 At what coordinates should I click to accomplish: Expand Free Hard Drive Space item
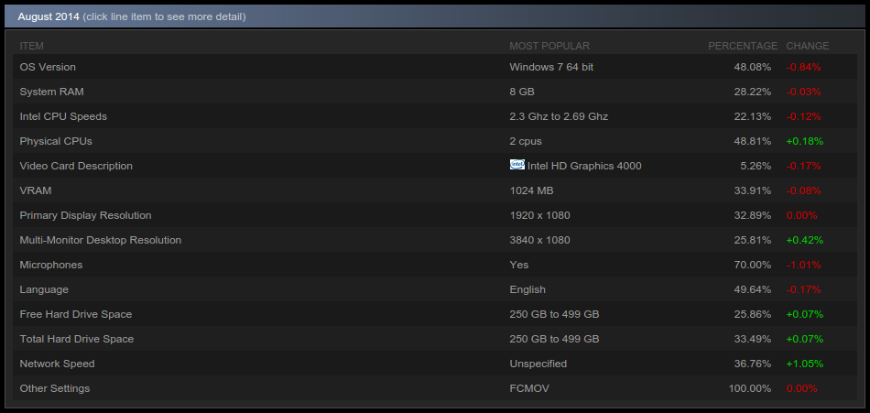(x=434, y=314)
